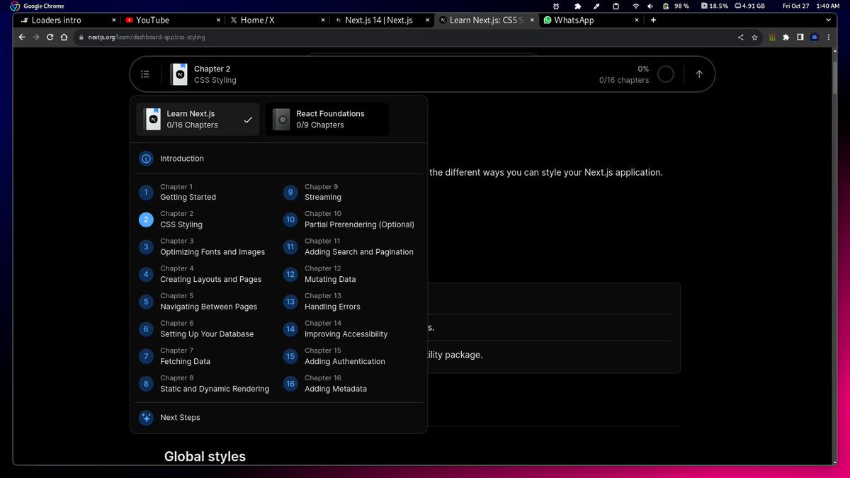Bookmark this page with the star icon
Screen dimensions: 850x478
[x=755, y=37]
